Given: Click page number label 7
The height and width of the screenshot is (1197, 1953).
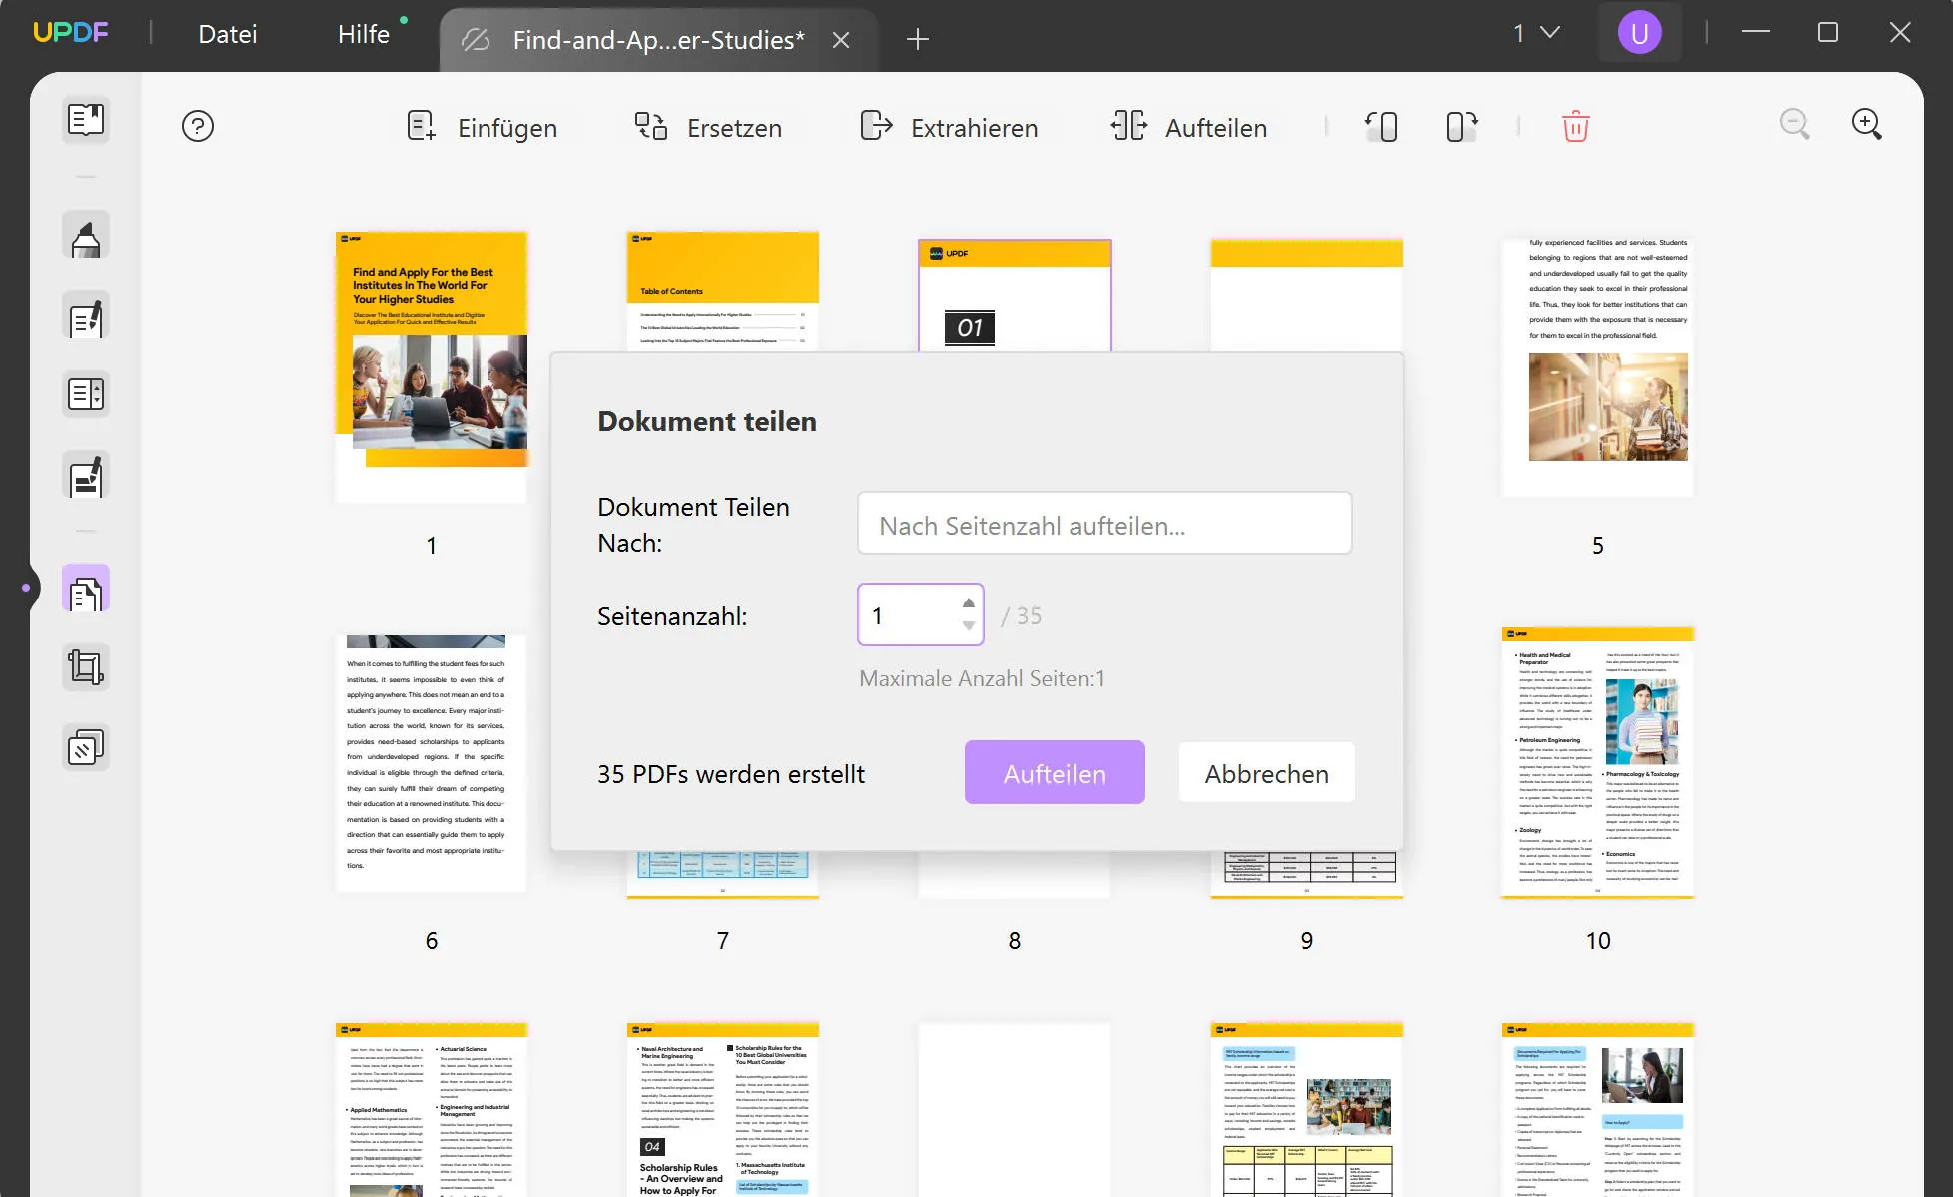Looking at the screenshot, I should 723,941.
